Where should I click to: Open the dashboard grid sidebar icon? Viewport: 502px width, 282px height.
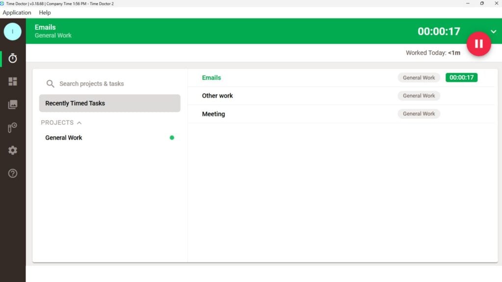12,81
